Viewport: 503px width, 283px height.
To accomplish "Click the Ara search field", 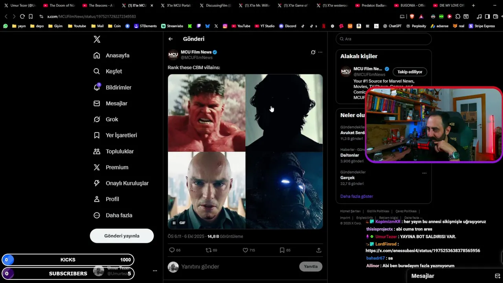I will click(x=384, y=39).
